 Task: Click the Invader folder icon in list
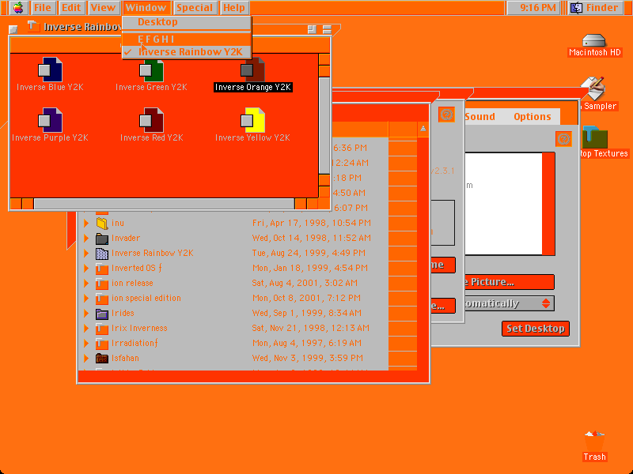(102, 239)
